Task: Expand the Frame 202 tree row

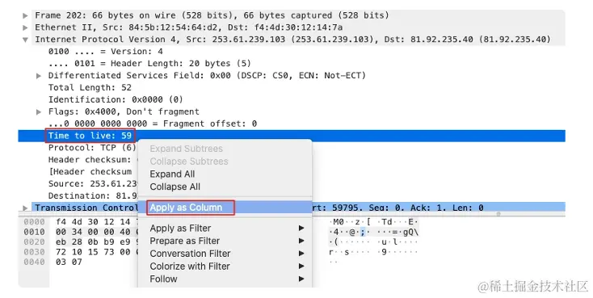Action: pos(25,15)
